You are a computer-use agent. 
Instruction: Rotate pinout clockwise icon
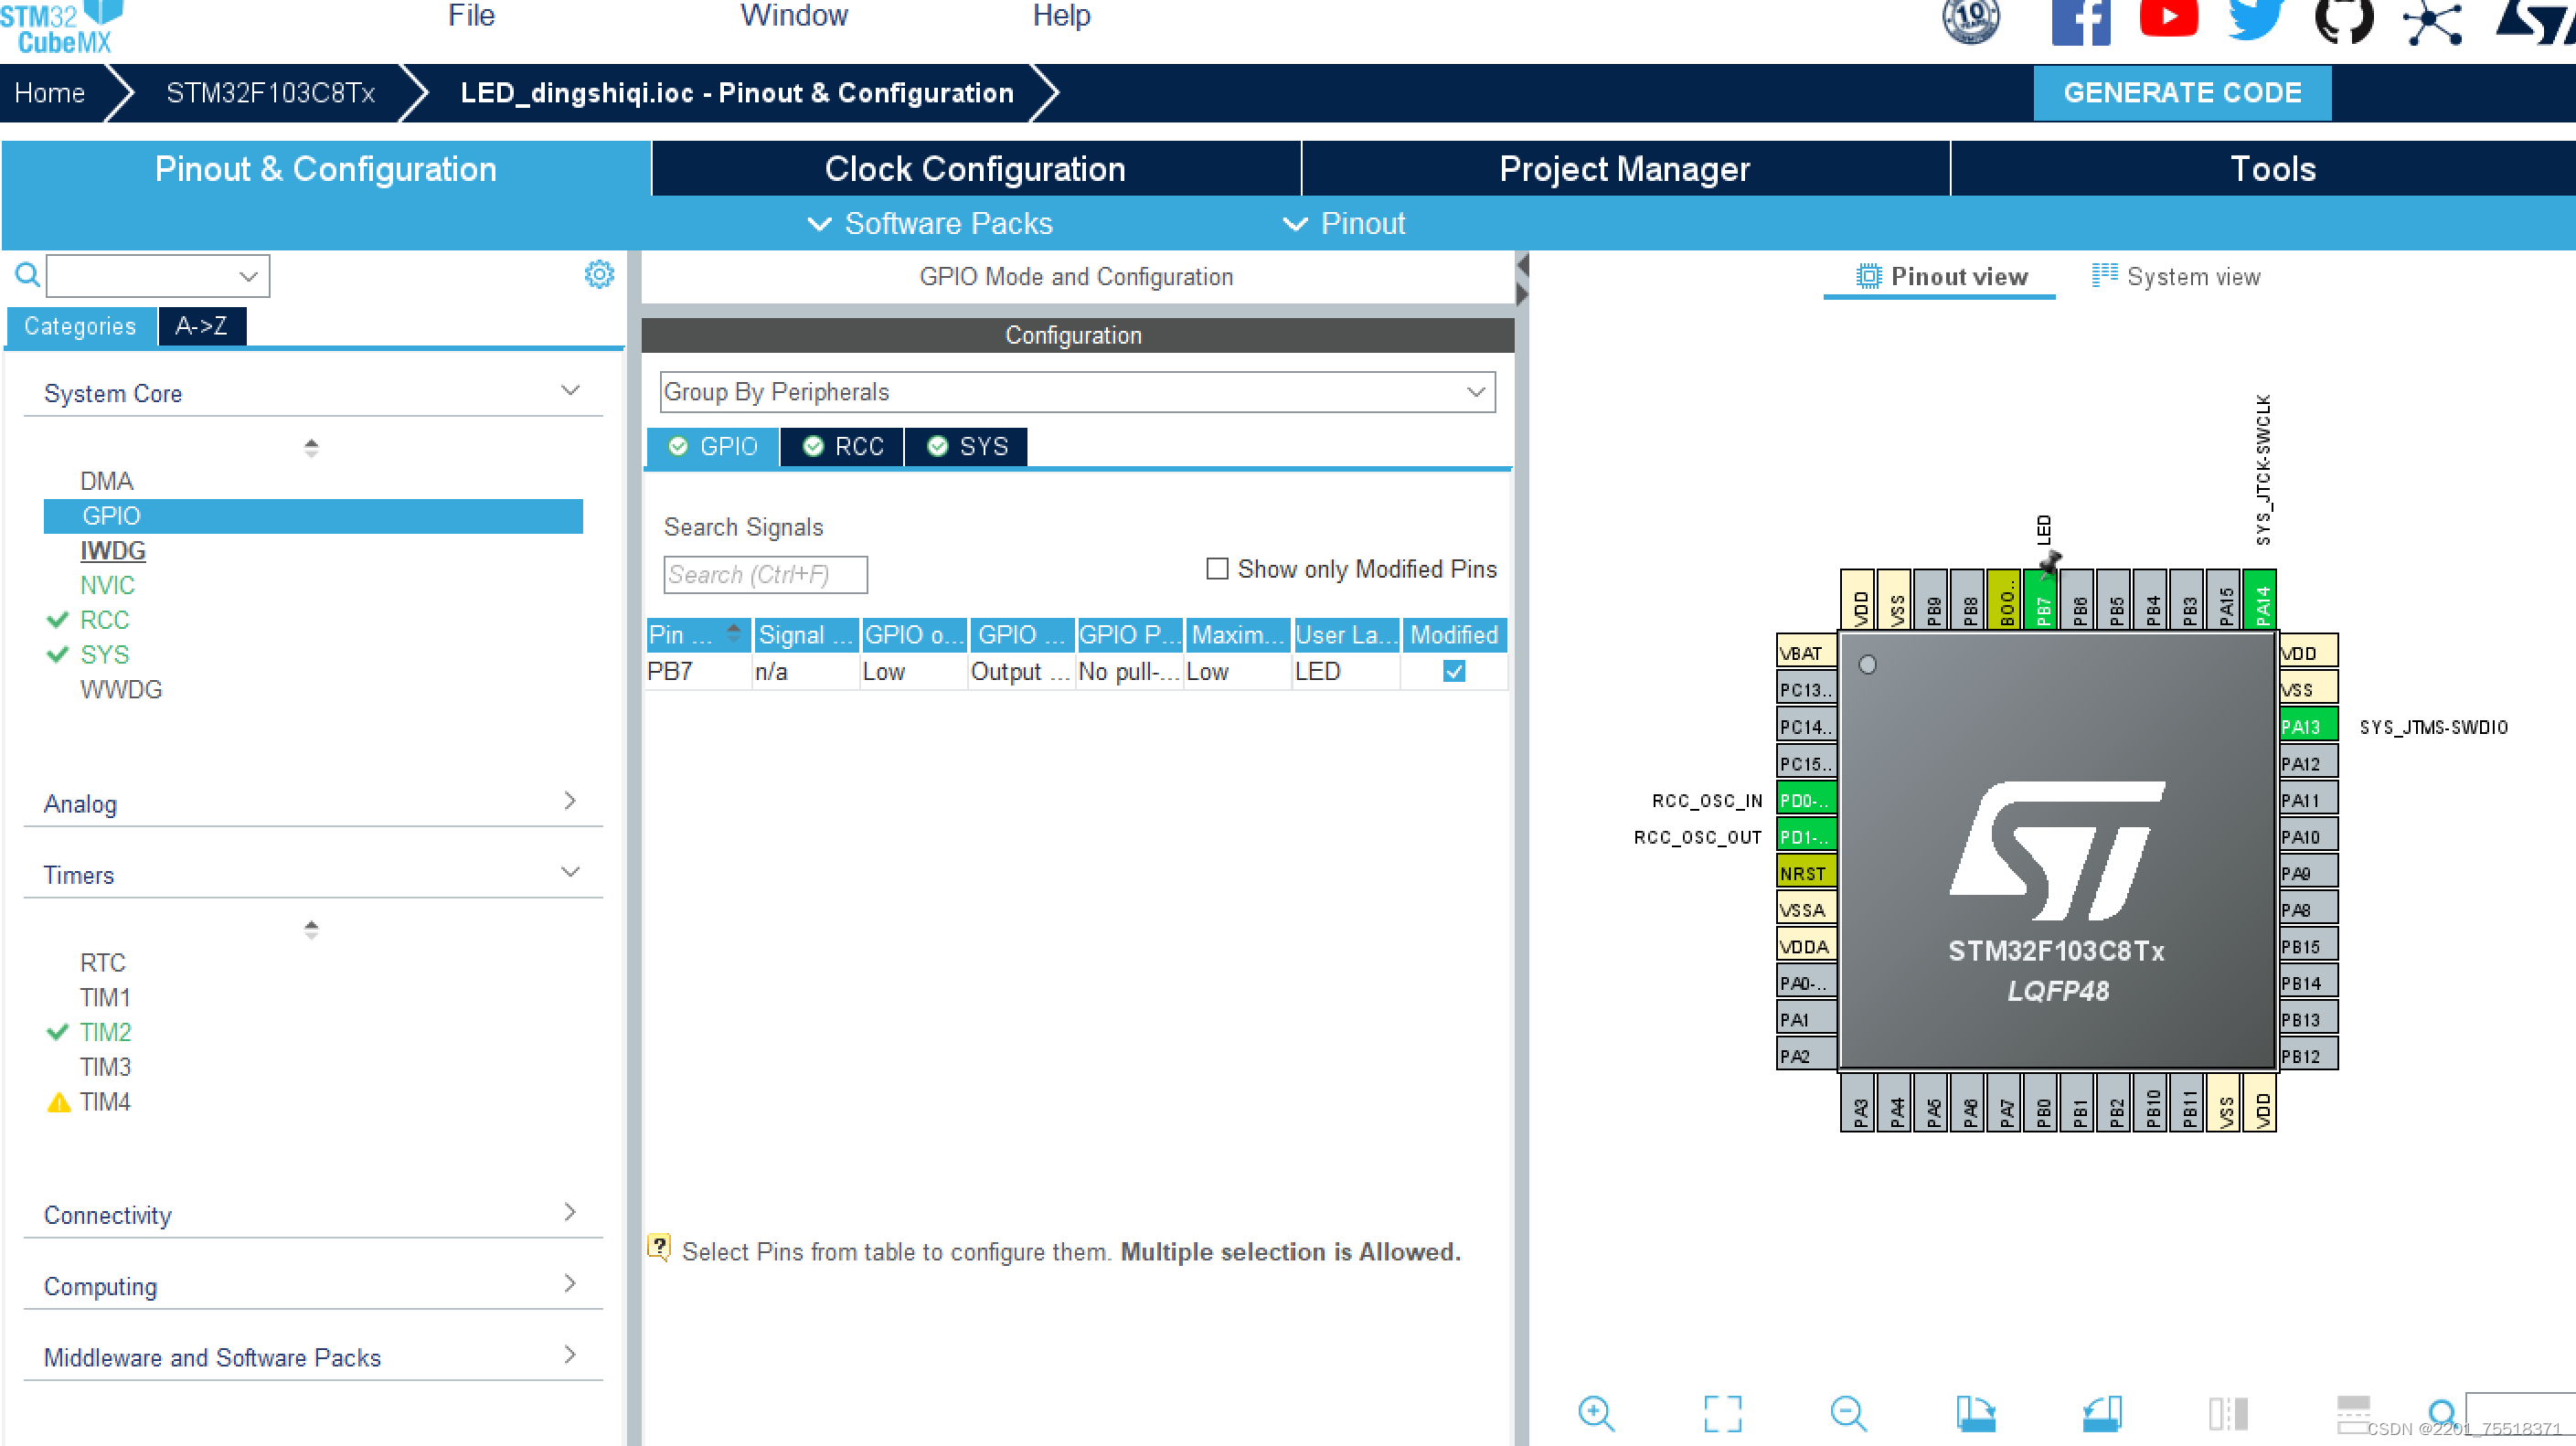1975,1412
